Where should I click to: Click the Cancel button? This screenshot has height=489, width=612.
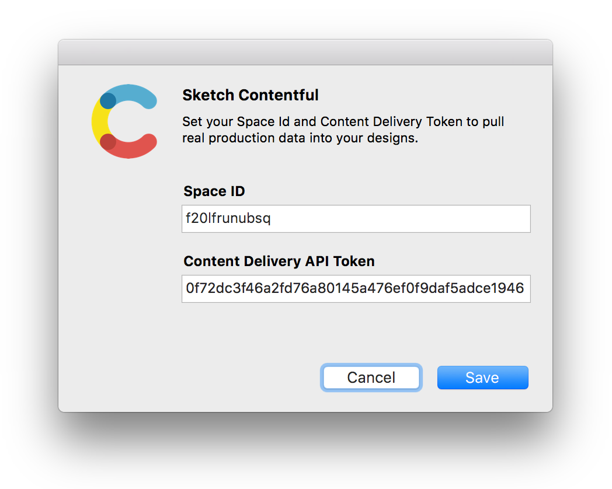(371, 378)
